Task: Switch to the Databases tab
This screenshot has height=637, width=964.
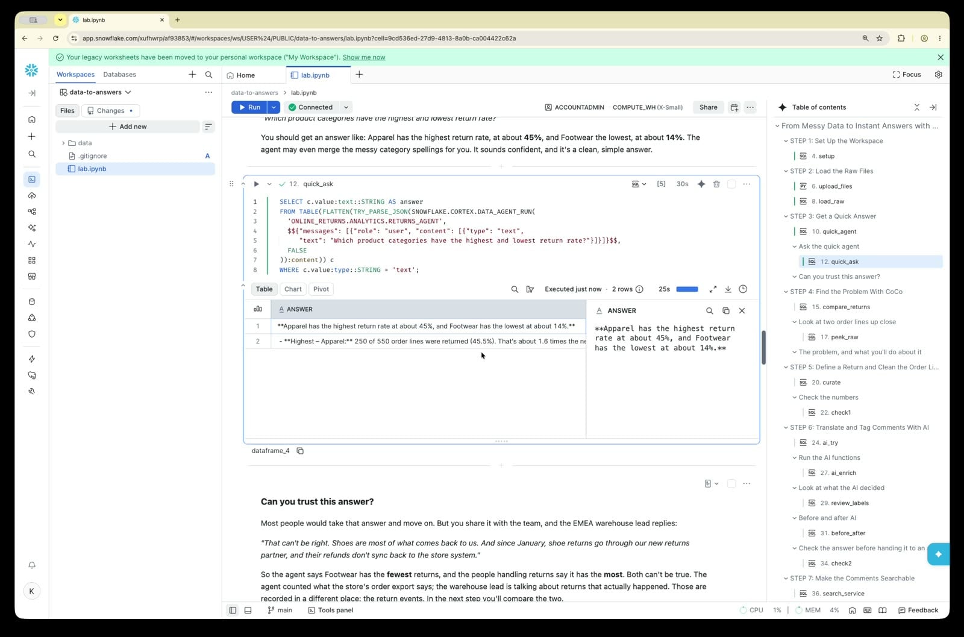Action: tap(119, 75)
